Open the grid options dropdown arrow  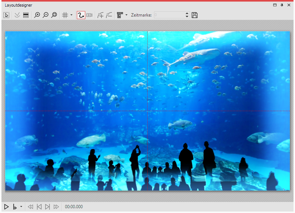(x=71, y=15)
